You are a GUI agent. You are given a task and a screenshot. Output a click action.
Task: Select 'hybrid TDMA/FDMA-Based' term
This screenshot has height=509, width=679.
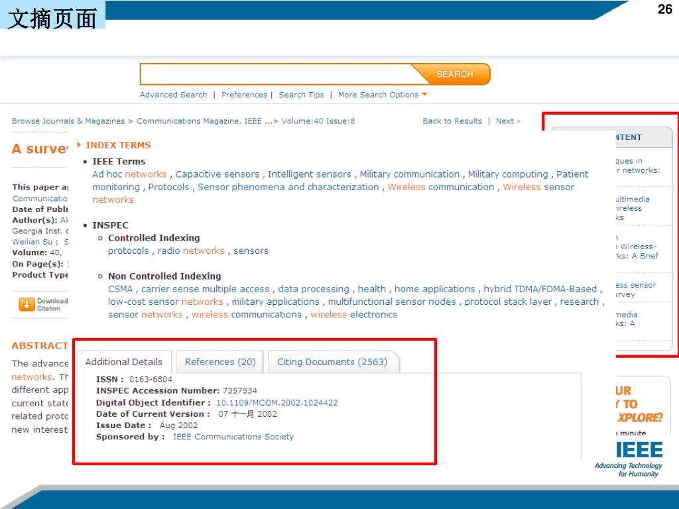point(540,289)
